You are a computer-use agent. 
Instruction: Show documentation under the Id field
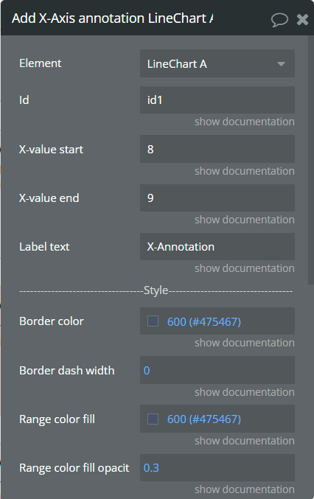click(x=244, y=122)
